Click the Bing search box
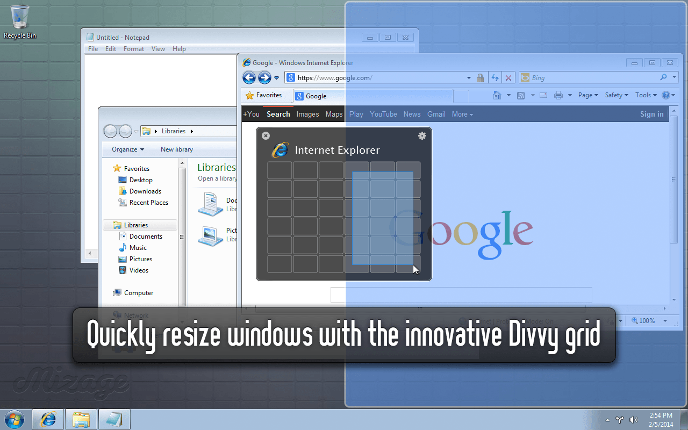Screen dimensions: 688x430 (x=589, y=78)
